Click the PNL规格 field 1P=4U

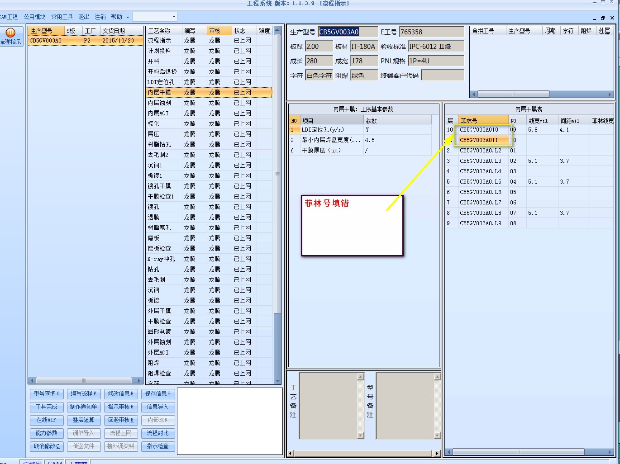pyautogui.click(x=436, y=61)
